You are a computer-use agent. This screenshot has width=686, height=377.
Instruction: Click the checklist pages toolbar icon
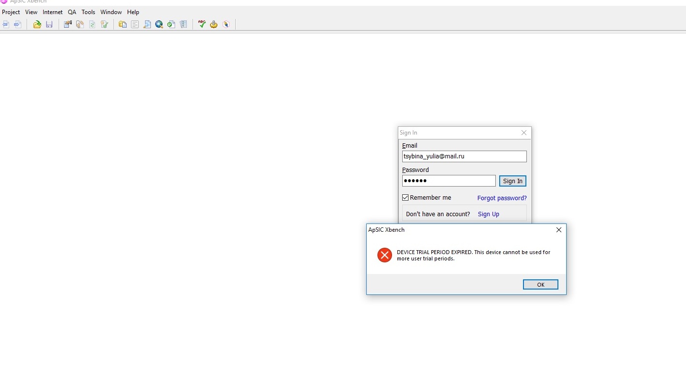[183, 24]
